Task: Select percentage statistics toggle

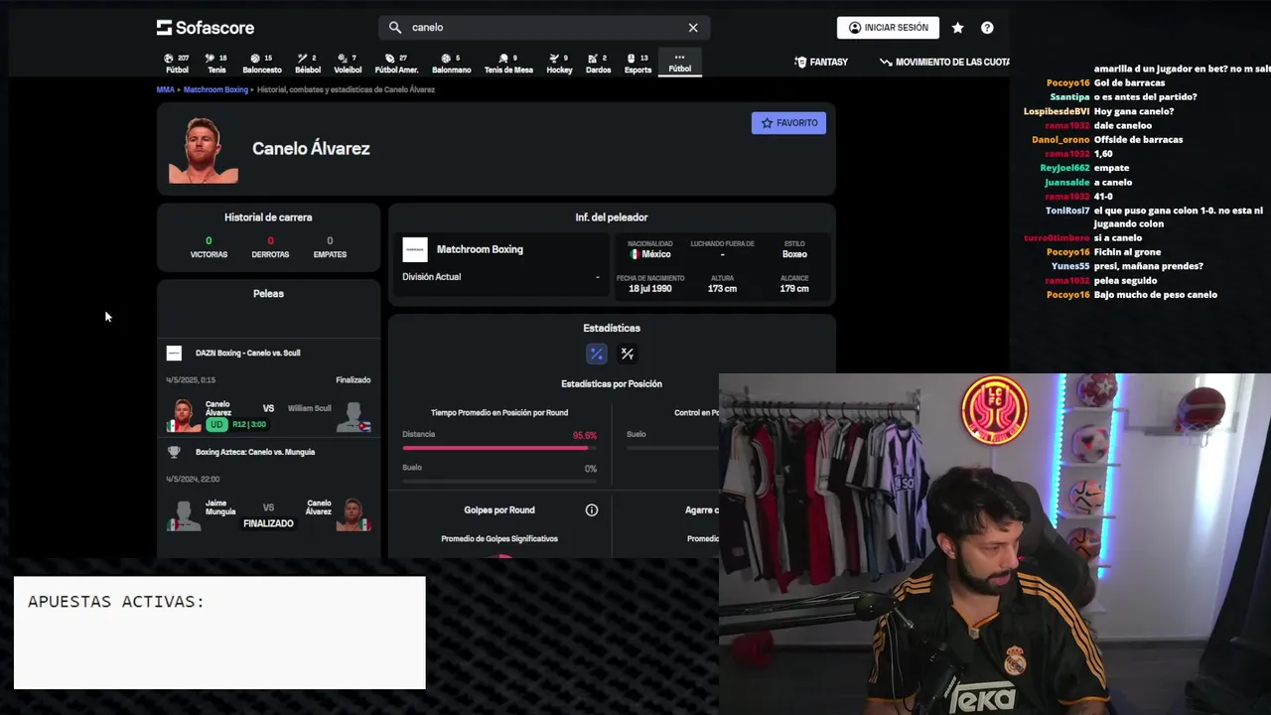Action: point(597,354)
